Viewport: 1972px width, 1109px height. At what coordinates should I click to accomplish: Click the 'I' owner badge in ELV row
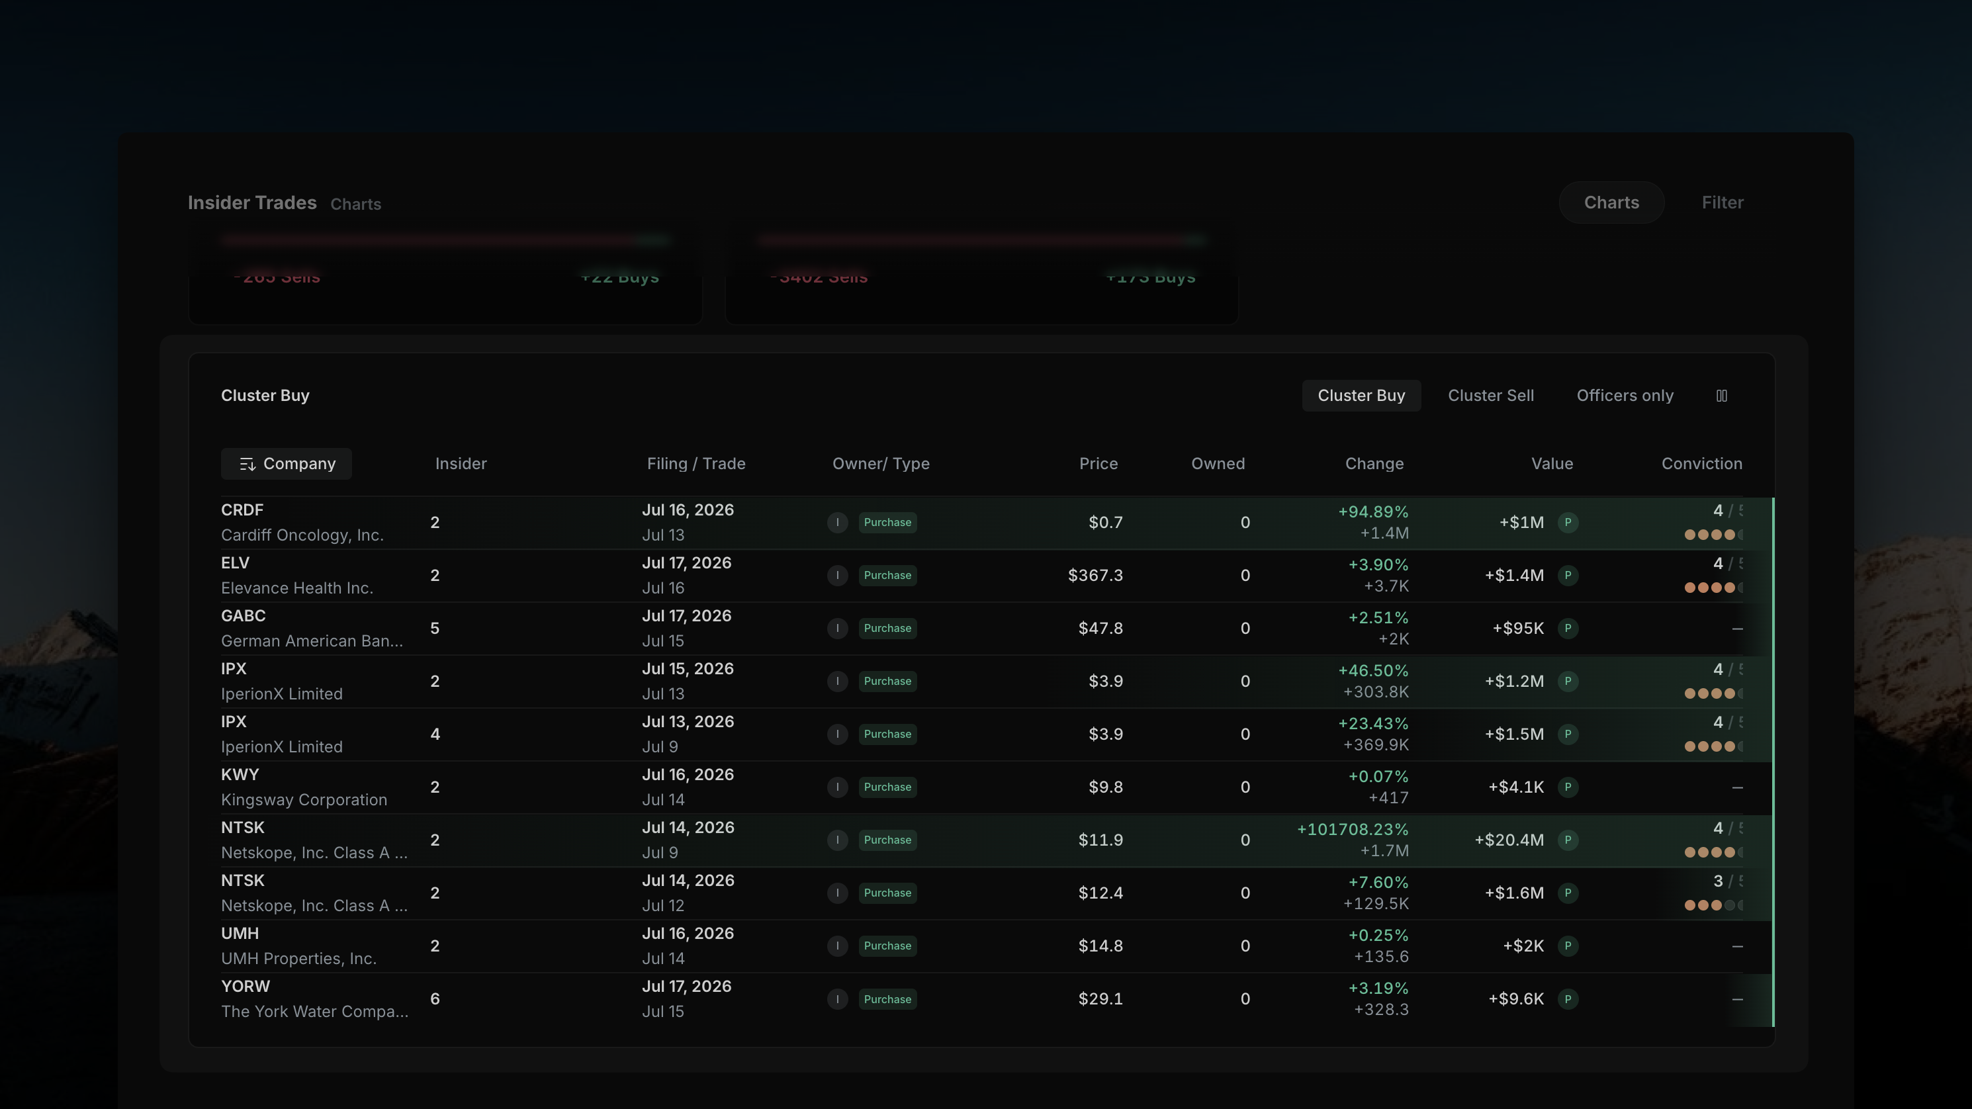coord(838,576)
